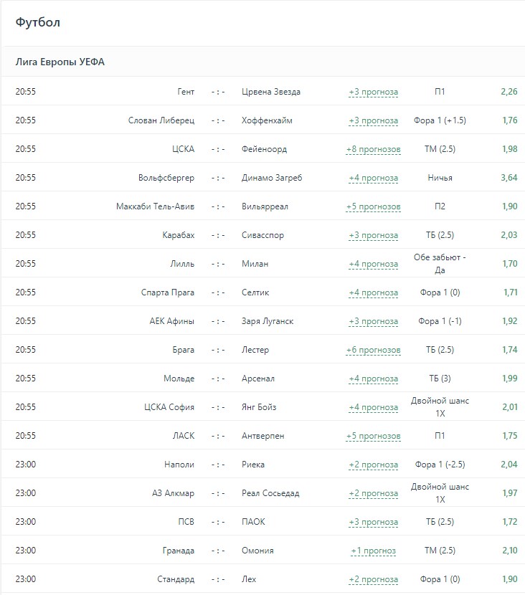Select 2,10 odds for Гранада – Омония
Image resolution: width=525 pixels, height=595 pixels.
509,551
